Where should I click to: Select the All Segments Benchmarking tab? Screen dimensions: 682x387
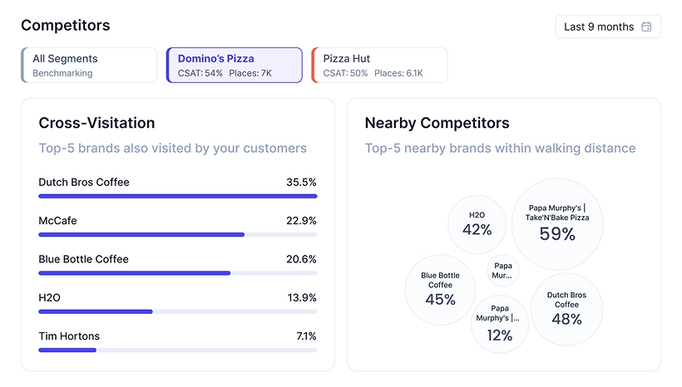pyautogui.click(x=89, y=66)
